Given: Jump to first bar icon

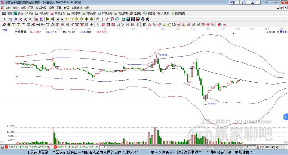Looking at the screenshot, I should coord(47,19).
